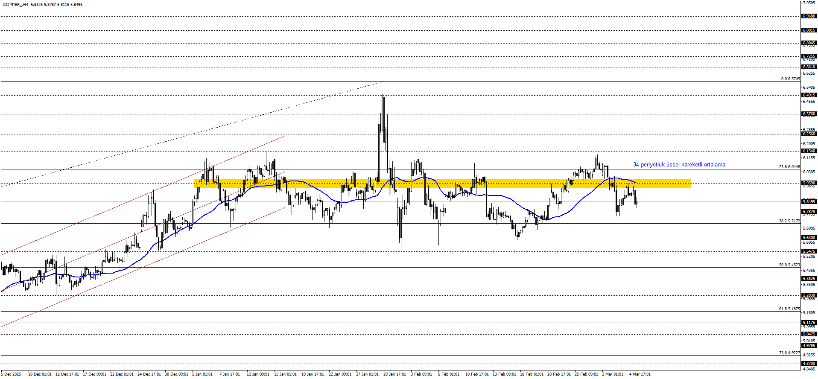Select the yellow highlighted resistance zone rectangle
The width and height of the screenshot is (818, 379).
point(442,183)
